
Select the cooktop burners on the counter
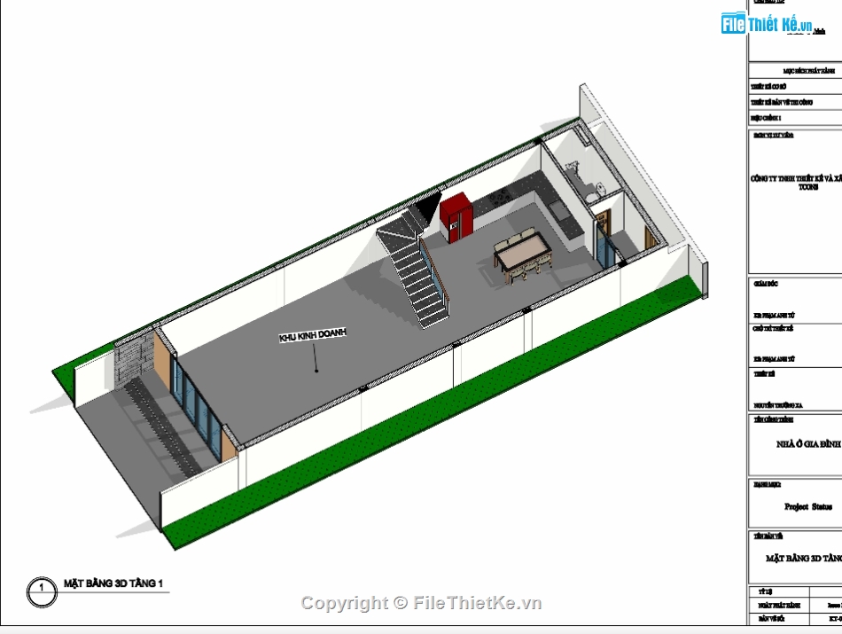click(x=499, y=197)
